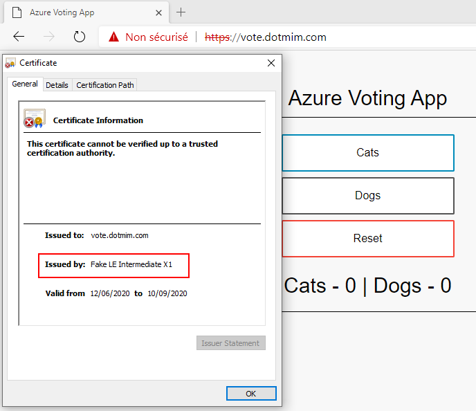Select the General tab
Image resolution: width=476 pixels, height=411 pixels.
pyautogui.click(x=25, y=84)
